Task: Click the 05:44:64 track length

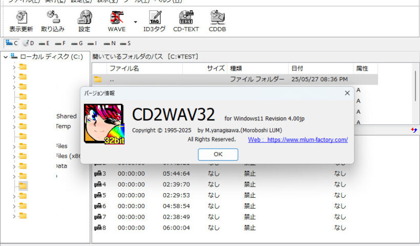Action: tap(176, 174)
